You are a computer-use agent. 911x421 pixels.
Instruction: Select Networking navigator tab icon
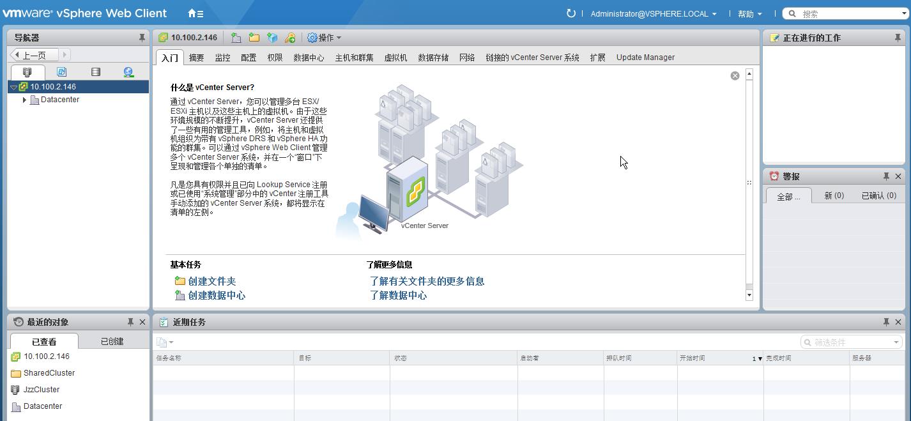pos(128,72)
